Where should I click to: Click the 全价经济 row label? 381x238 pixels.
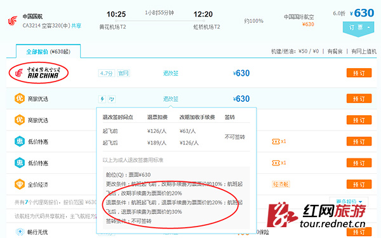point(38,185)
